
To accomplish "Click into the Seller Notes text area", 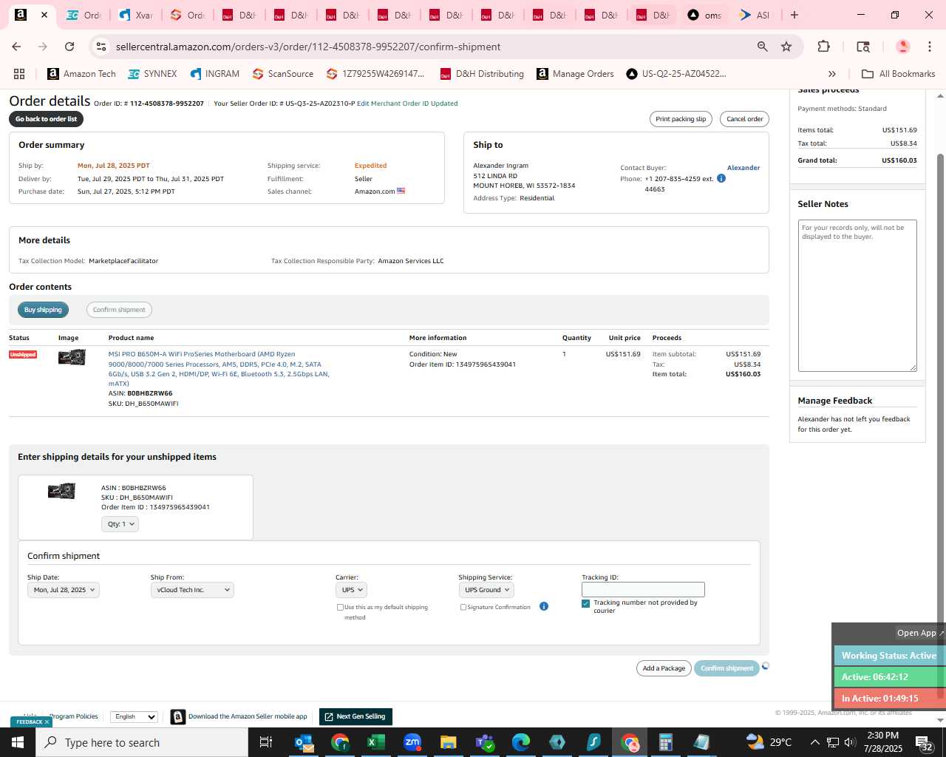I will (x=857, y=296).
